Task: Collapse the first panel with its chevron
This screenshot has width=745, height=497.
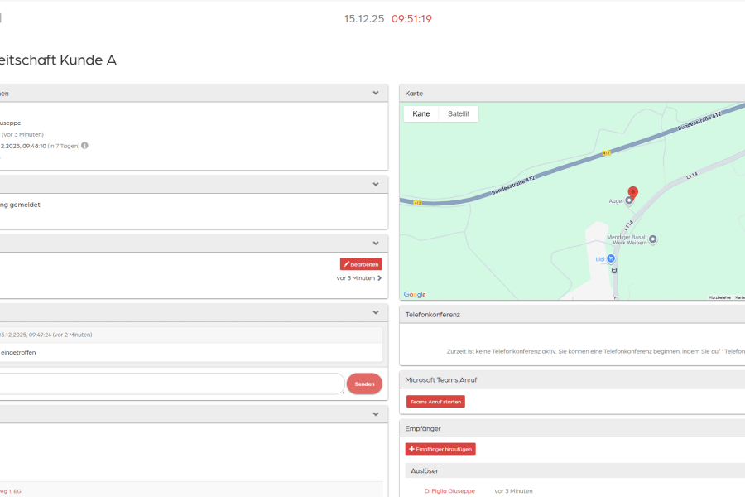Action: tap(376, 94)
